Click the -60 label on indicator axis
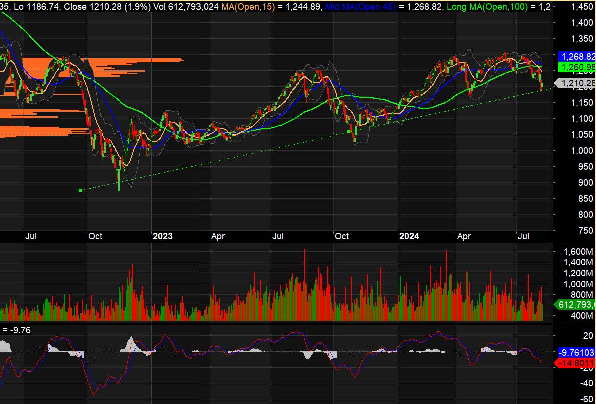This screenshot has height=404, width=596. point(586,399)
